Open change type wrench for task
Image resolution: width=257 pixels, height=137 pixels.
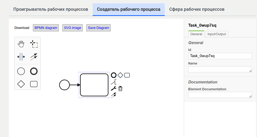114,89
